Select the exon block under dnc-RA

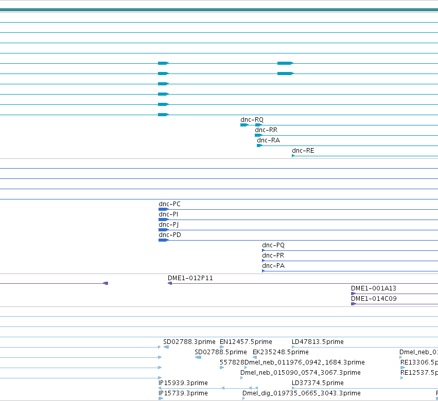pyautogui.click(x=259, y=145)
